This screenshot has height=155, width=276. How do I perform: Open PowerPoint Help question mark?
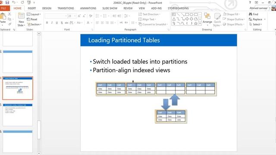point(250,3)
